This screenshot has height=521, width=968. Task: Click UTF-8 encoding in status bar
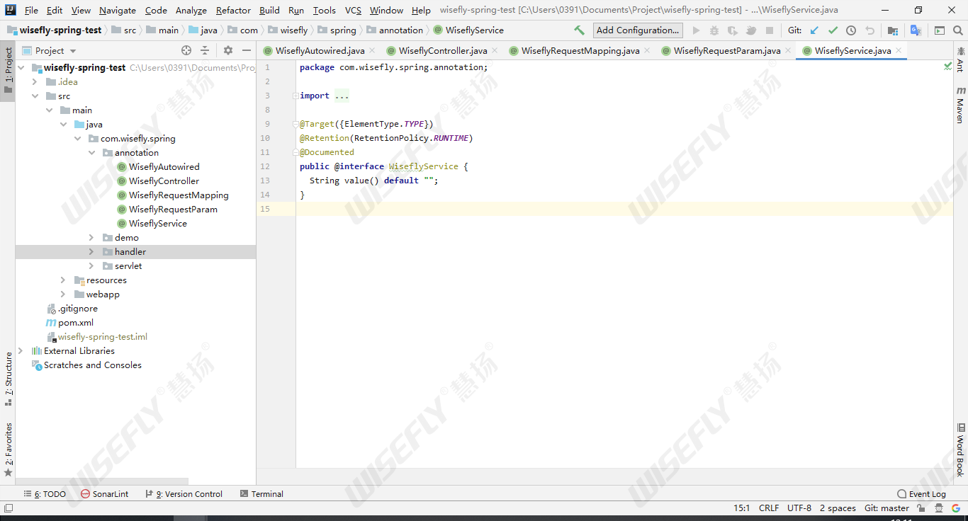pos(799,508)
